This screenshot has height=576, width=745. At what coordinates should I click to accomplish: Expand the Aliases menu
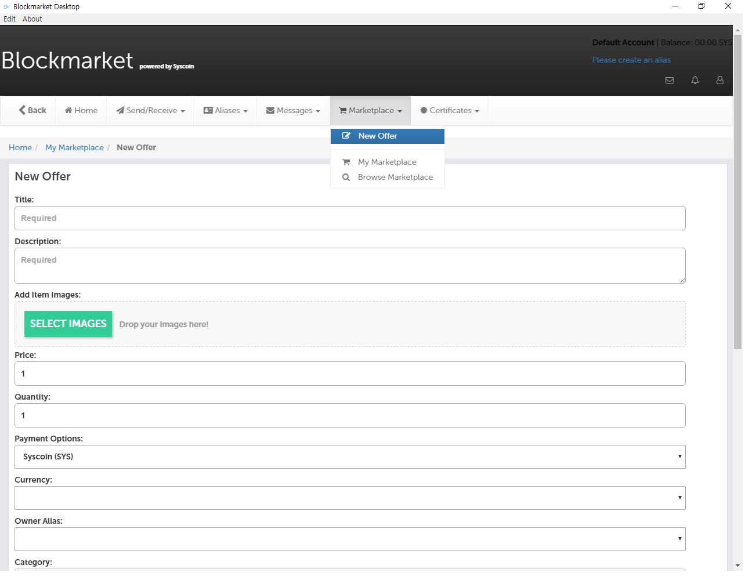[x=226, y=110]
